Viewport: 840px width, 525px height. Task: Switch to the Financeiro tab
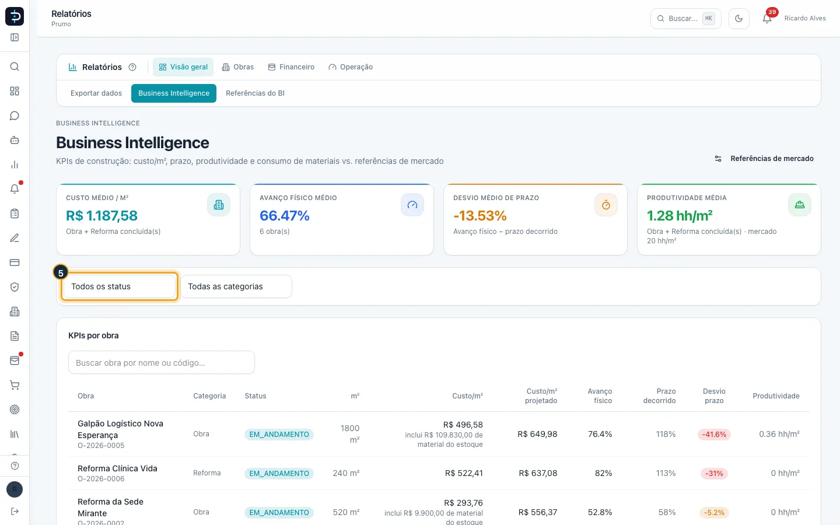pos(291,67)
